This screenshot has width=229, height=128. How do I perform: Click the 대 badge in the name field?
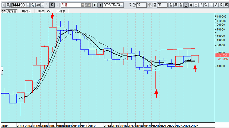(86, 5)
